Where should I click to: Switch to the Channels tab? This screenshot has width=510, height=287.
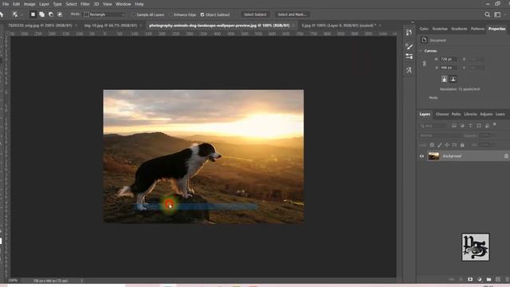click(x=442, y=114)
